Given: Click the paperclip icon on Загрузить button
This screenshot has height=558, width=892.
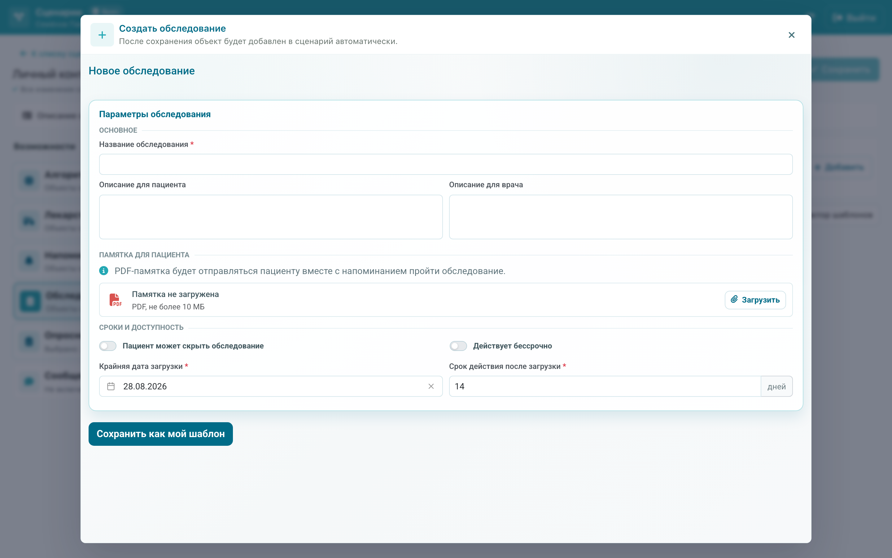Looking at the screenshot, I should coord(734,299).
